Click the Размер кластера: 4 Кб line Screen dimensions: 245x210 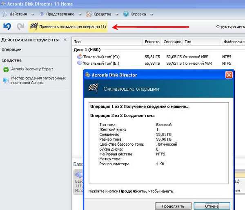click(132, 164)
